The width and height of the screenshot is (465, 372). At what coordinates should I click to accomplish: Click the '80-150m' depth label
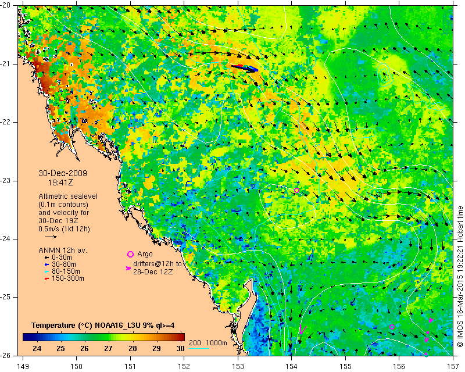66,271
